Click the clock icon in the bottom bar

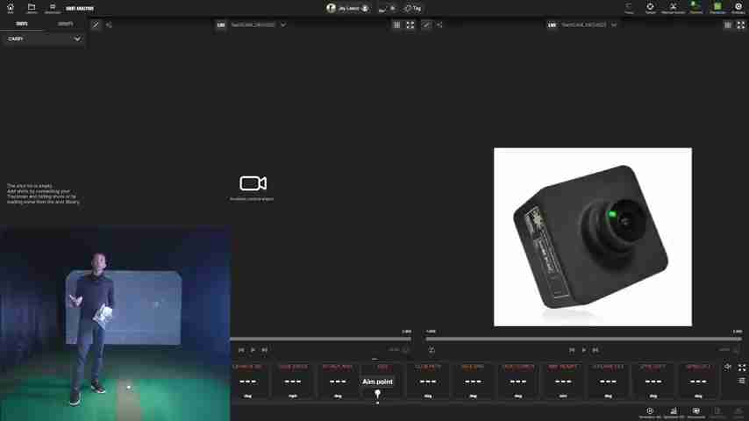650,412
